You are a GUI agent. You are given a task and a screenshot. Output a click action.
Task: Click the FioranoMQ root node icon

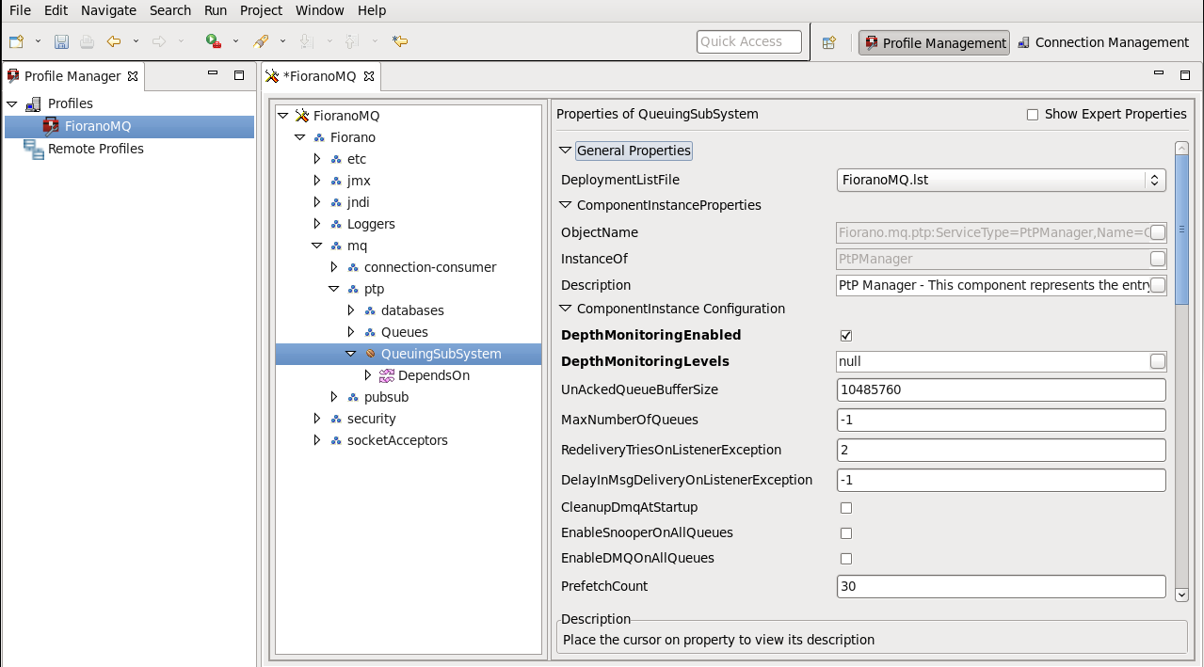point(302,116)
